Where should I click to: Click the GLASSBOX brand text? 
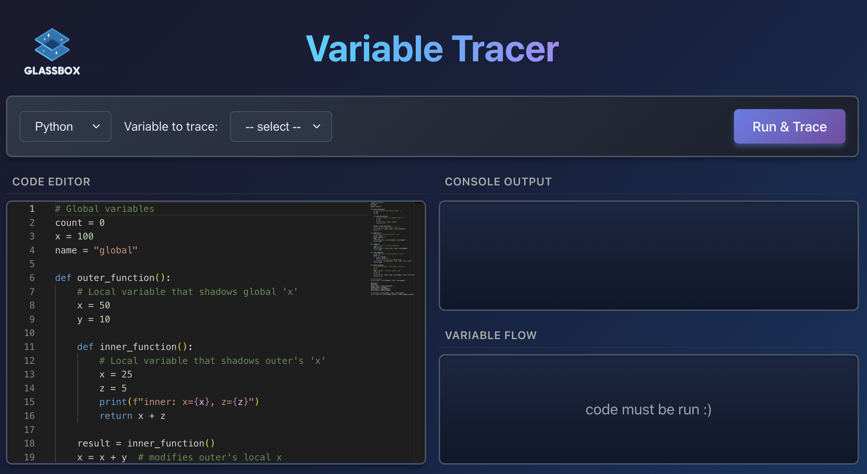pos(52,71)
